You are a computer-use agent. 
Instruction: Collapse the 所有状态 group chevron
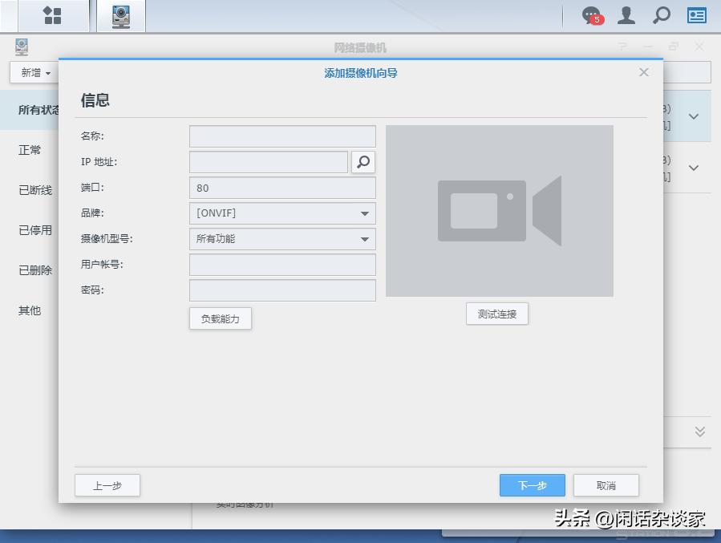pos(693,115)
